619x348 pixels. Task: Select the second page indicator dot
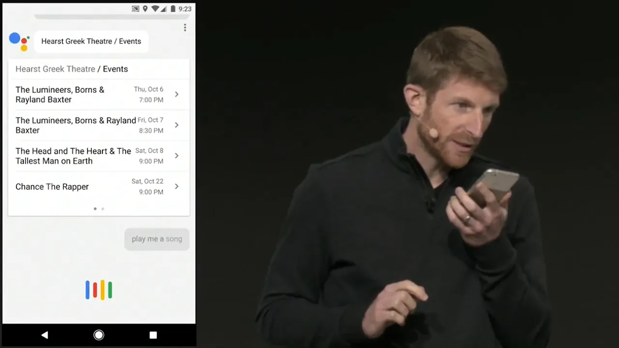(103, 208)
